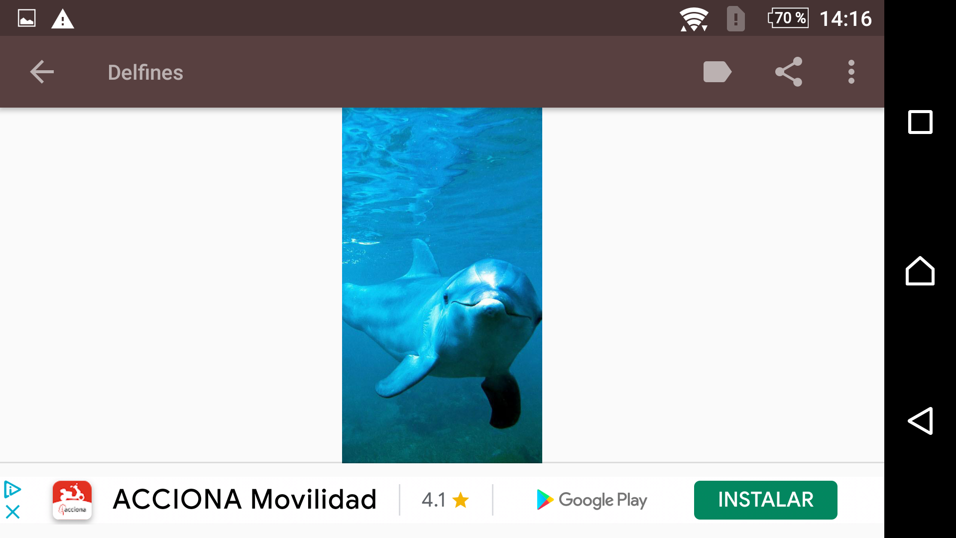Go back with the toolbar arrow
Screen dimensions: 956x538
(42, 72)
